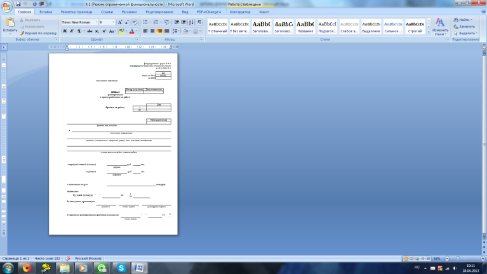This screenshot has height=274, width=487.
Task: Open the change case (Аа) menu
Action: pyautogui.click(x=112, y=31)
